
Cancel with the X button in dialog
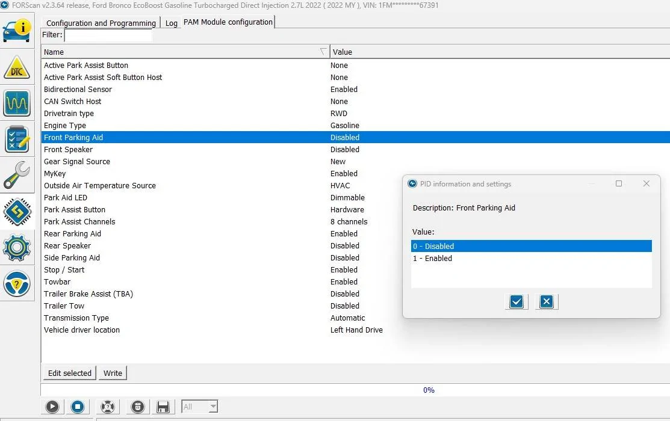tap(547, 302)
